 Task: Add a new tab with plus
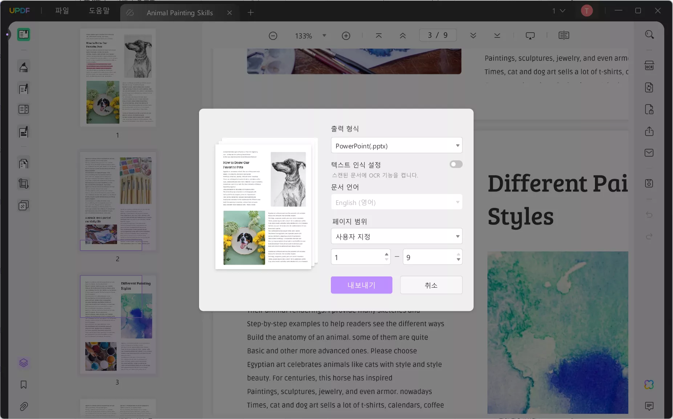tap(251, 13)
